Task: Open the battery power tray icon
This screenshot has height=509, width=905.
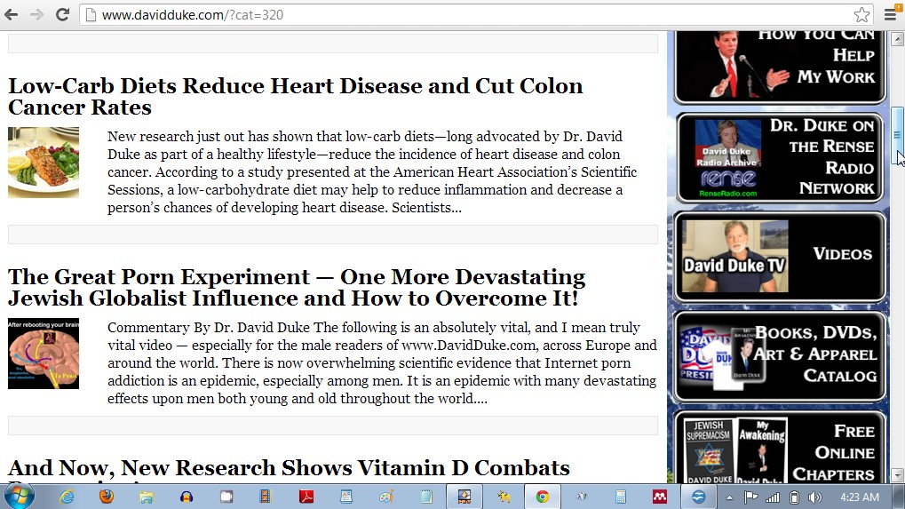Action: [x=794, y=497]
